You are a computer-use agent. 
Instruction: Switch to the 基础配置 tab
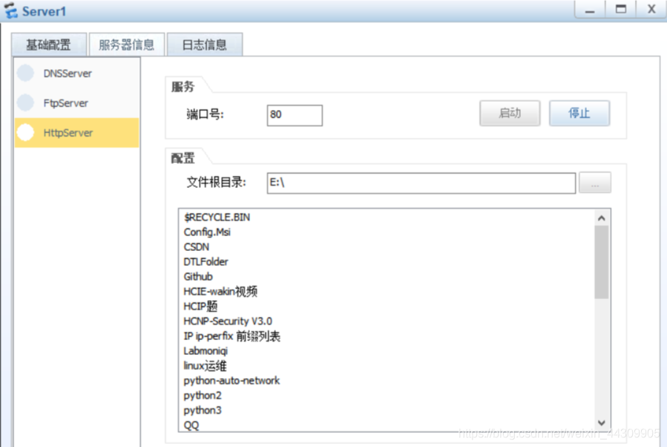pyautogui.click(x=48, y=45)
